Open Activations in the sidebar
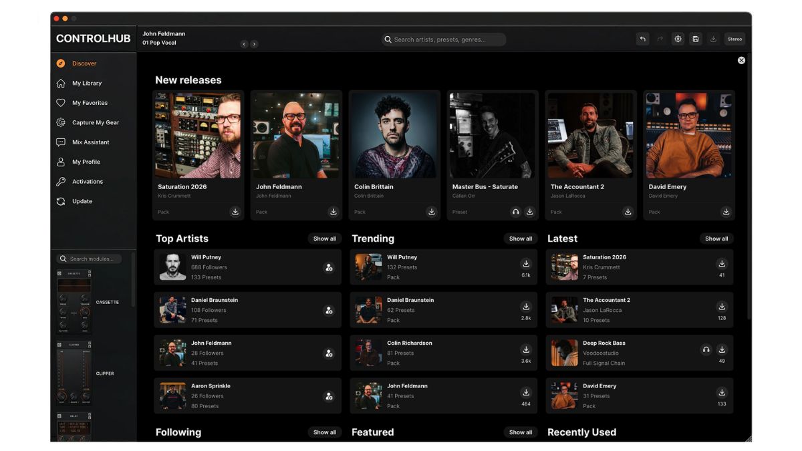Image resolution: width=802 pixels, height=451 pixels. pyautogui.click(x=88, y=182)
